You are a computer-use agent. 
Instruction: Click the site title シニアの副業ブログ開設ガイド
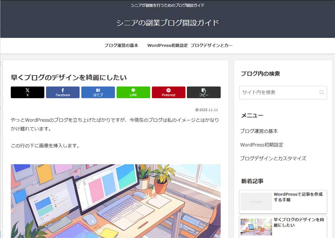pyautogui.click(x=167, y=22)
